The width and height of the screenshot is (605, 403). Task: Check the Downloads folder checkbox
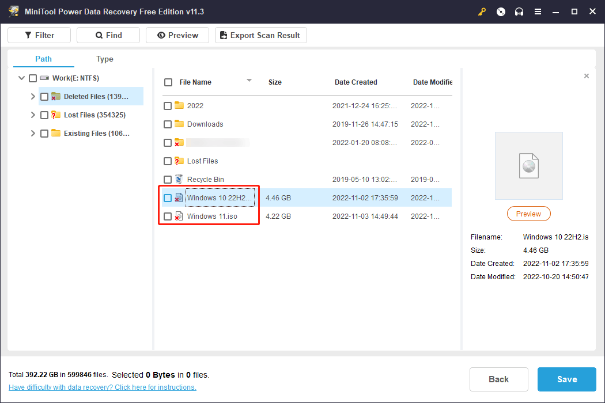point(168,124)
